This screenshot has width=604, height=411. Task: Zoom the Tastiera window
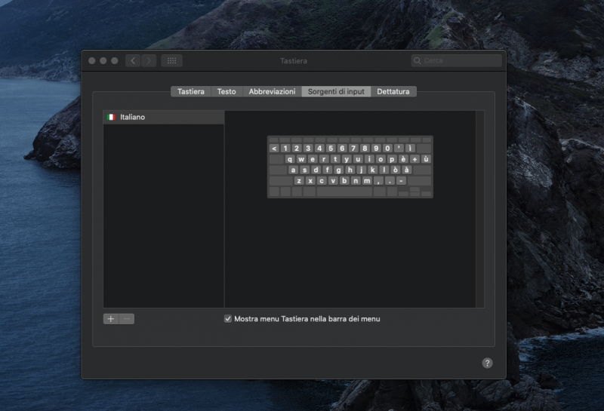tap(115, 60)
